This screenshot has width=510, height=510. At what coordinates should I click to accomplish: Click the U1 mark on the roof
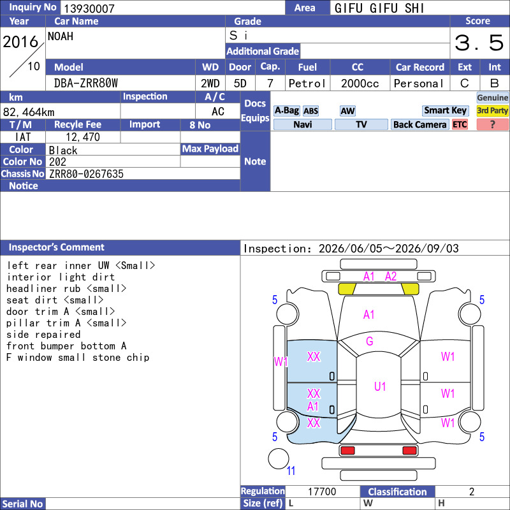coord(380,386)
